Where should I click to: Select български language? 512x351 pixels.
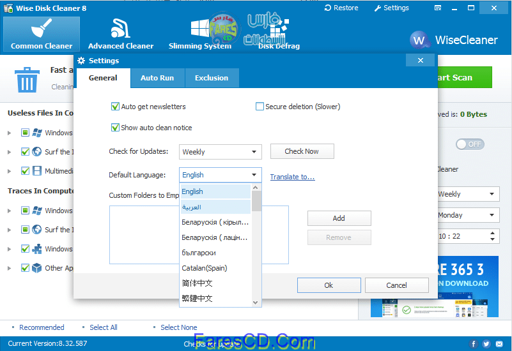coord(216,253)
